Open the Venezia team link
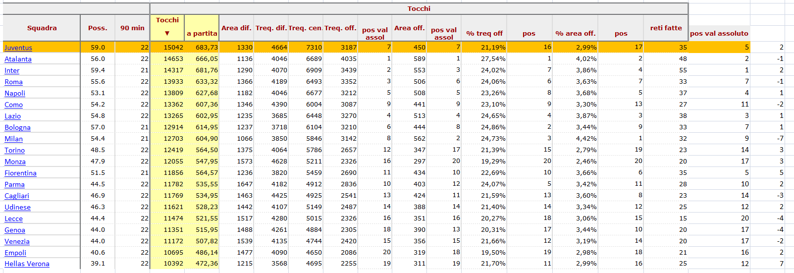The width and height of the screenshot is (794, 273). (x=17, y=241)
